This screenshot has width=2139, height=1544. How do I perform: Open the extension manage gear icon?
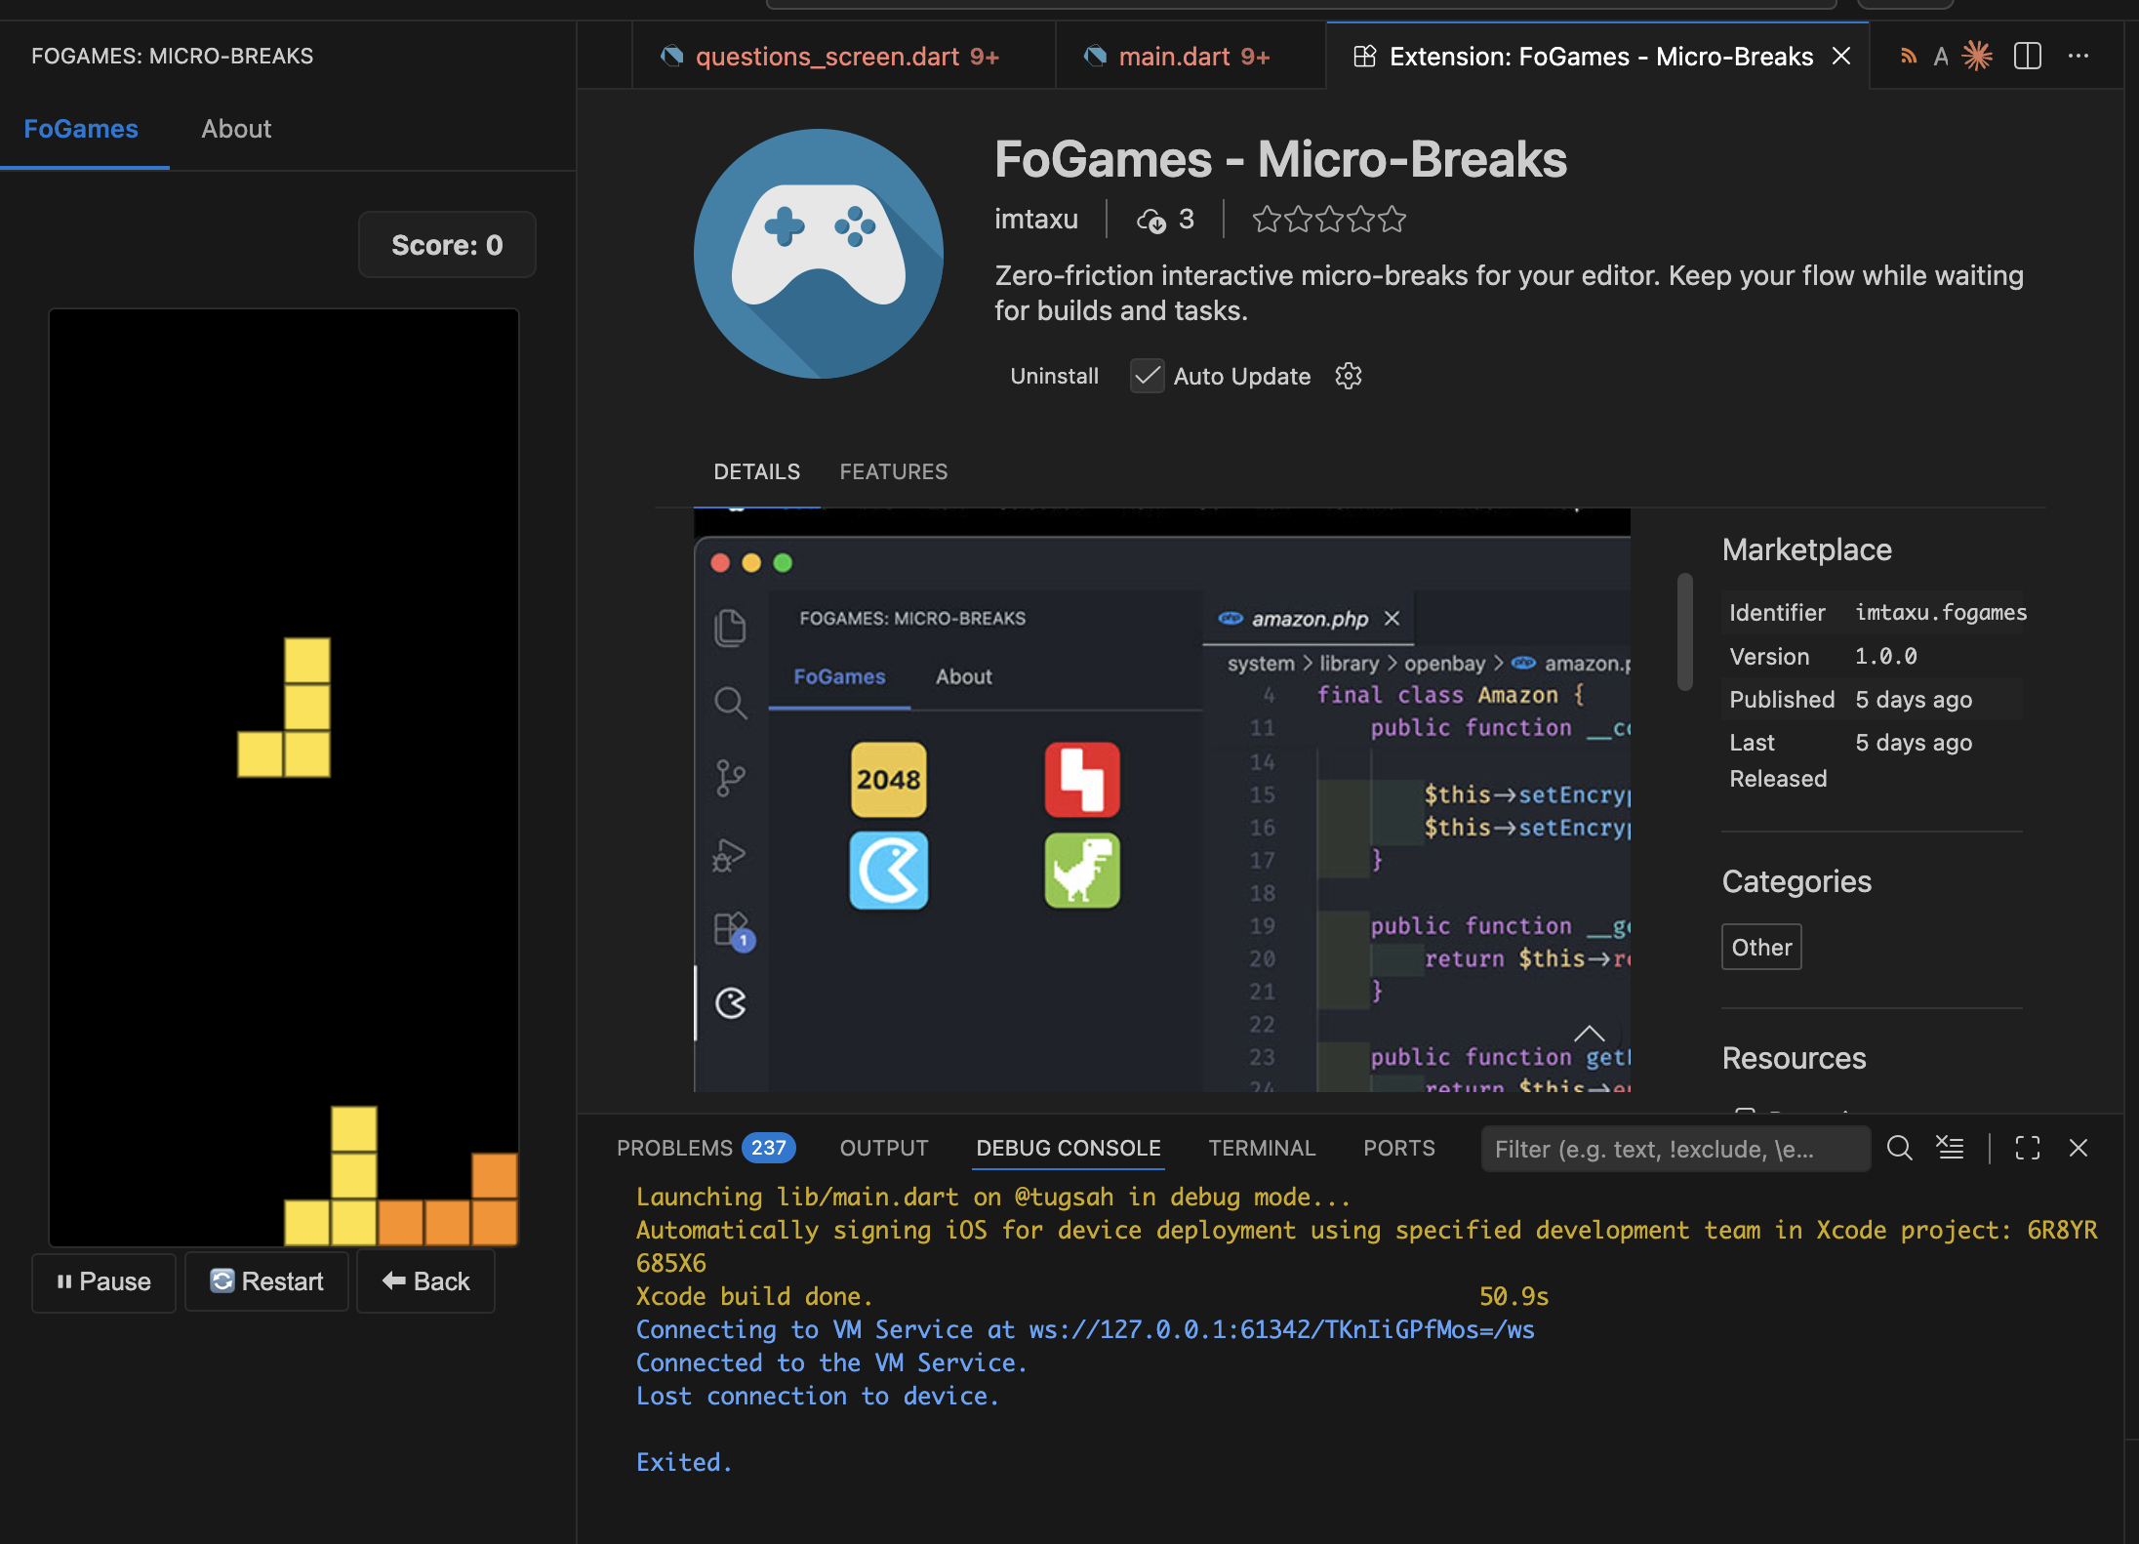[x=1348, y=376]
